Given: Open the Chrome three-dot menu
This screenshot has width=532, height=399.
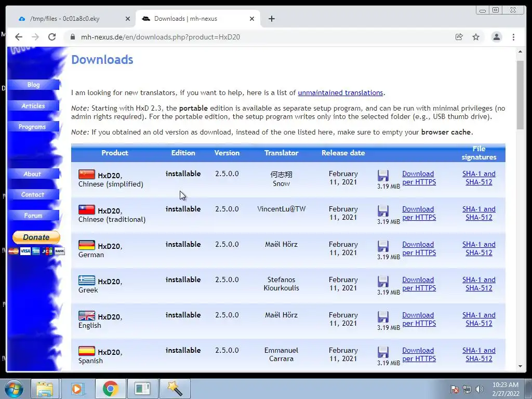Looking at the screenshot, I should pos(513,37).
